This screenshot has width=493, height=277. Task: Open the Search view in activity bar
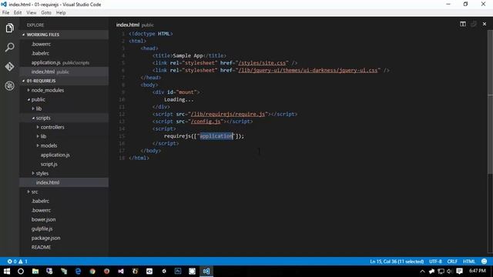pyautogui.click(x=9, y=48)
